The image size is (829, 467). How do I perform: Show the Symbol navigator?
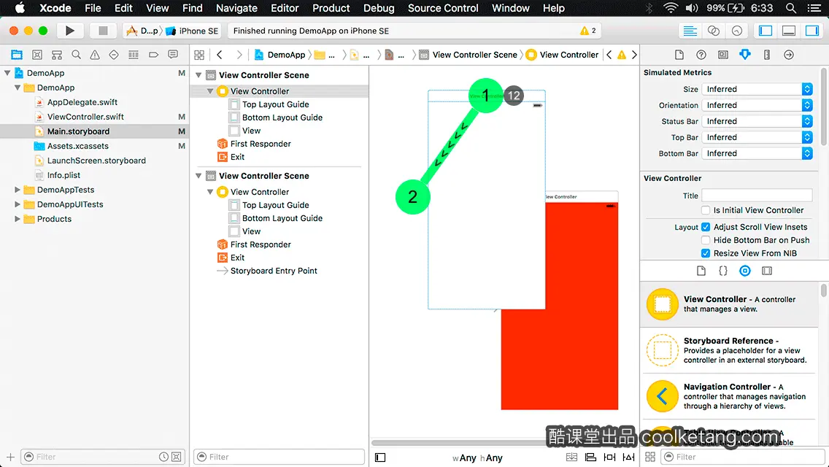[57, 55]
